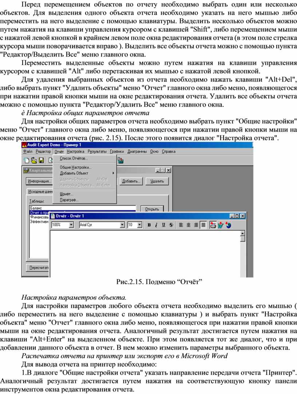The height and width of the screenshot is (394, 297).
Task: Maximize the Отчёт 1 window
Action: [237, 216]
